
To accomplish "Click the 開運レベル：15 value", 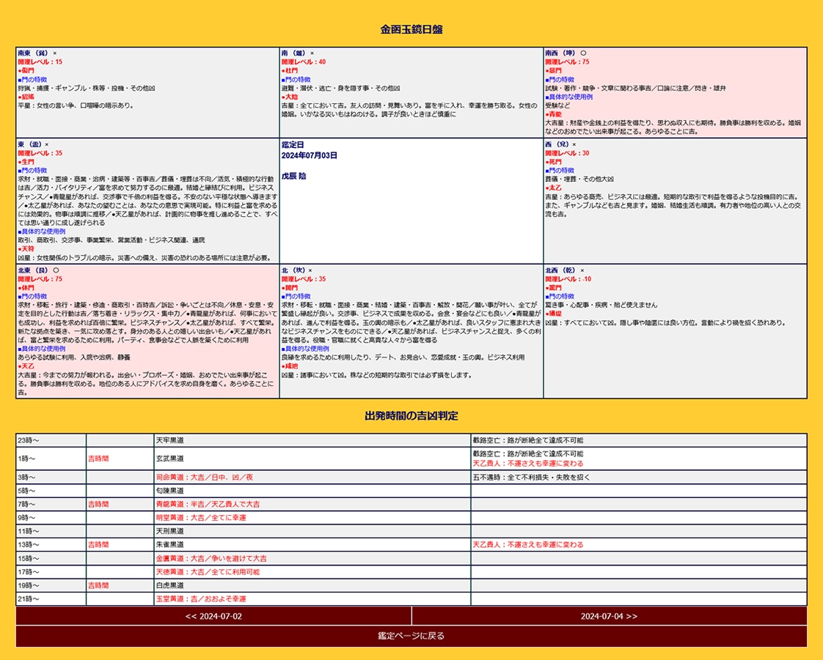I will click(x=40, y=62).
